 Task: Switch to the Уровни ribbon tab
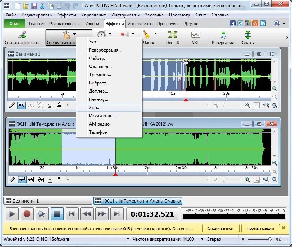click(x=92, y=24)
